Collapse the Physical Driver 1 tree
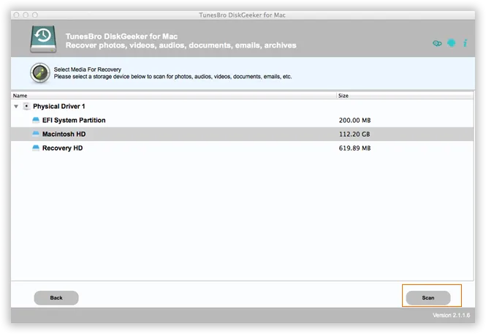 16,107
